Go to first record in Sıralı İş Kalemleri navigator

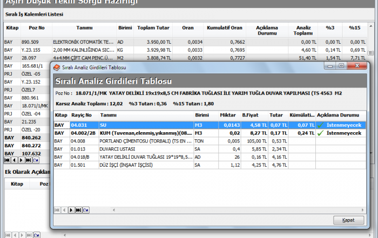7,160
